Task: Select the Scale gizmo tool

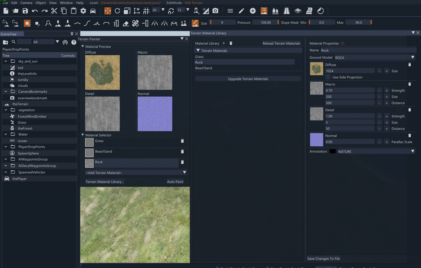Action: [x=127, y=11]
